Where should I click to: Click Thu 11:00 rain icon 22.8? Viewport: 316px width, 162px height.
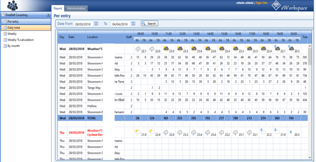pyautogui.click(x=166, y=132)
